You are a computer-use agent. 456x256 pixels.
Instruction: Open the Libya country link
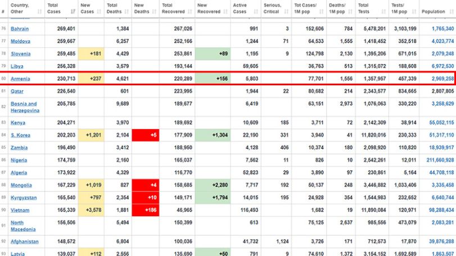coord(17,66)
